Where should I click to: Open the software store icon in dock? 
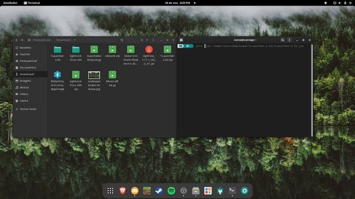point(208,191)
